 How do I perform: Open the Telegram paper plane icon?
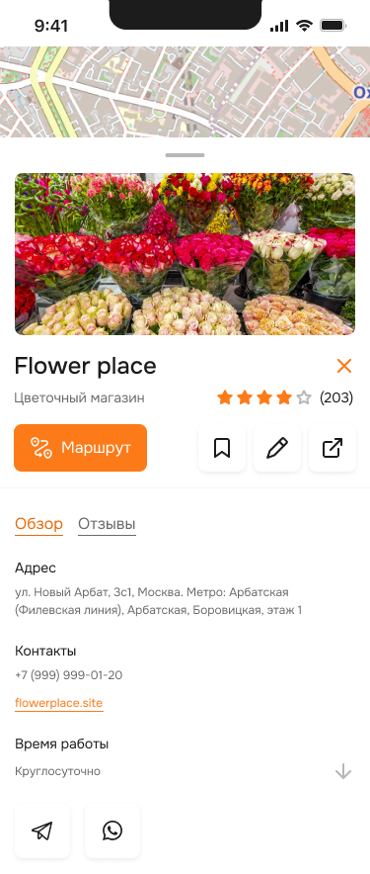pos(42,830)
